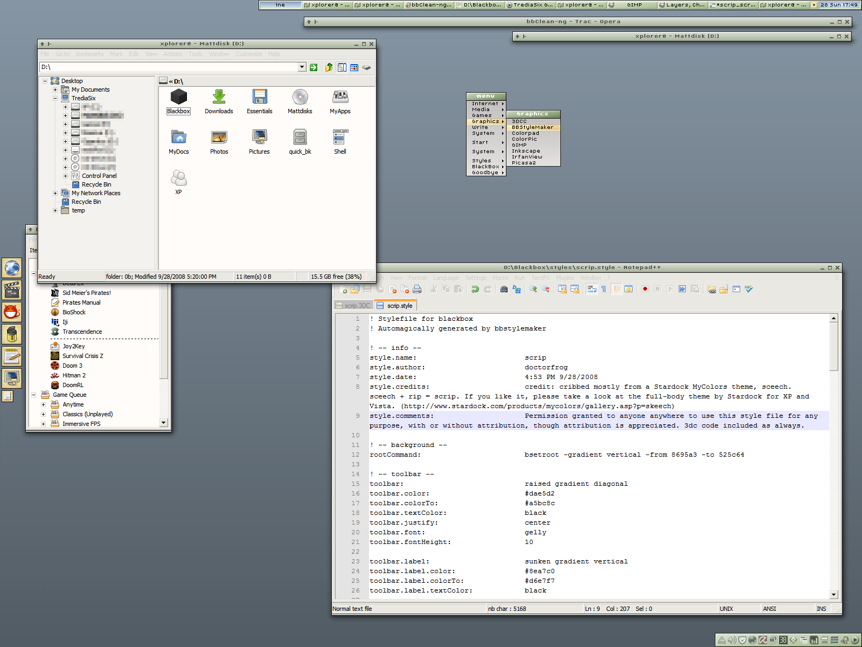Open the xplorer² address bar dropdown

302,67
